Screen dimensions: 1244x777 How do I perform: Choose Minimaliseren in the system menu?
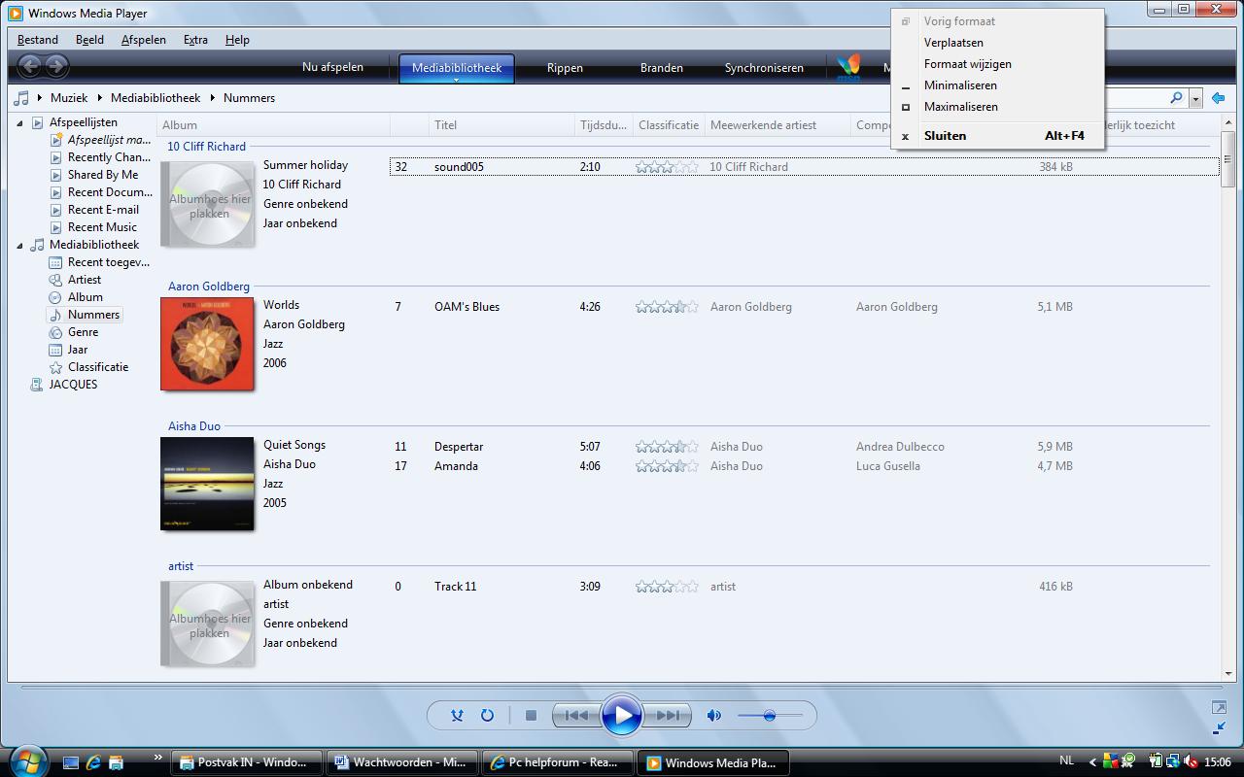pyautogui.click(x=997, y=85)
